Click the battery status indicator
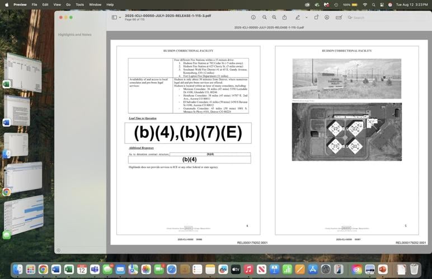 point(350,4)
